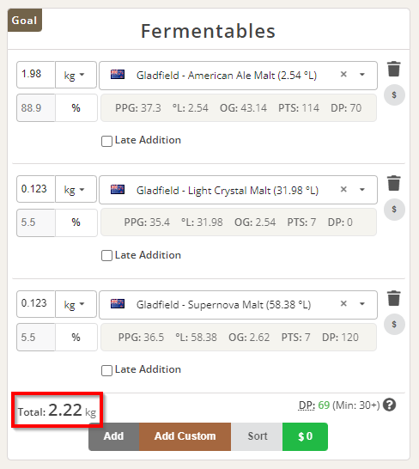This screenshot has height=469, width=419.
Task: Open cost entry for American Ale Malt
Action: pyautogui.click(x=394, y=95)
